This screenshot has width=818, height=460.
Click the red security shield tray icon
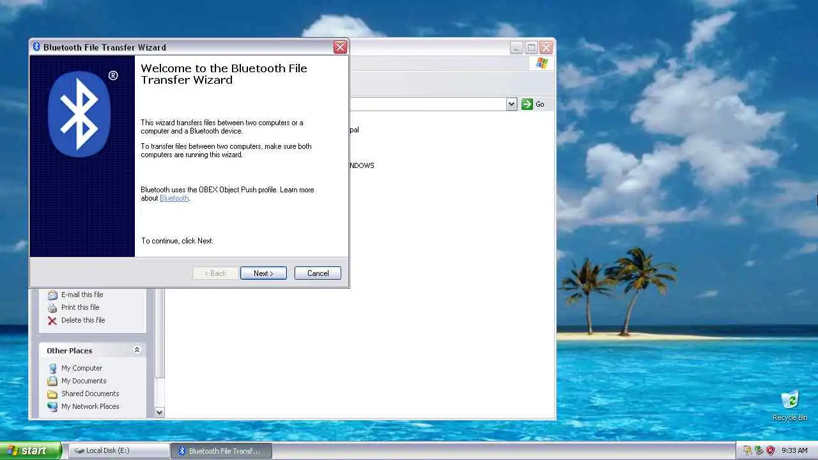770,450
